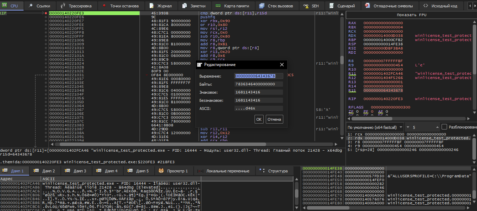Select the Дамп 2 tab

coord(45,171)
